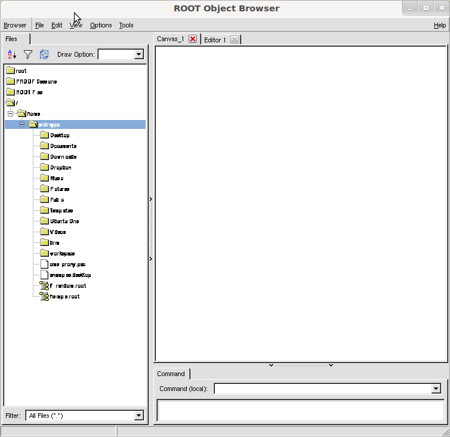The width and height of the screenshot is (450, 437).
Task: Switch to the Canvas_1 tab
Action: click(x=171, y=39)
